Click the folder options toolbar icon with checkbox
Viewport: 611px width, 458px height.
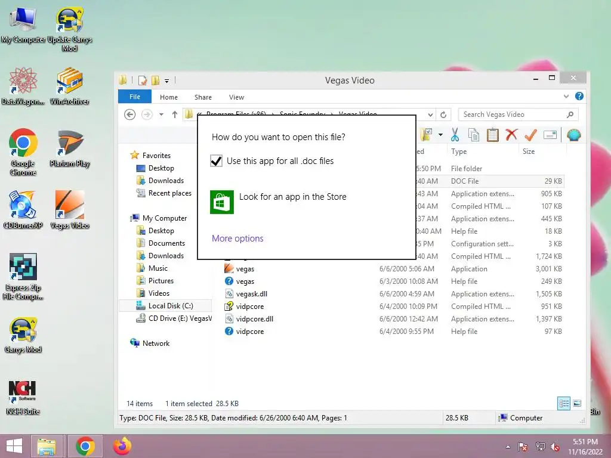(x=426, y=135)
